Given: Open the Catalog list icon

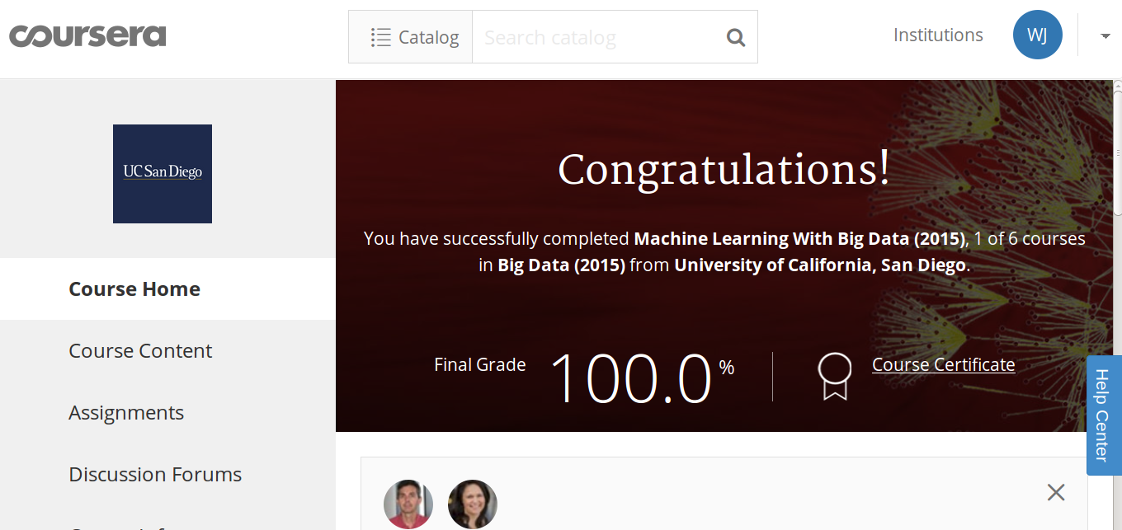Looking at the screenshot, I should pyautogui.click(x=380, y=36).
